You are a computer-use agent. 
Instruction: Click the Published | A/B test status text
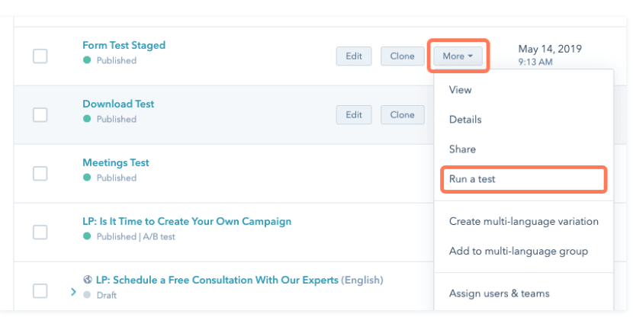pyautogui.click(x=136, y=236)
